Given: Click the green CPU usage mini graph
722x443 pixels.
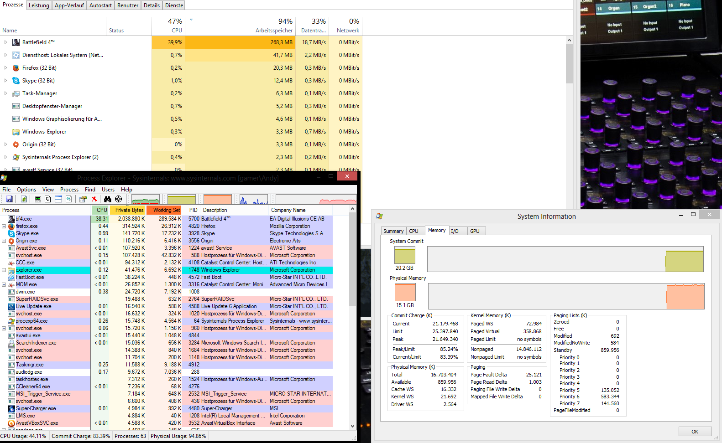Looking at the screenshot, I should tap(146, 199).
